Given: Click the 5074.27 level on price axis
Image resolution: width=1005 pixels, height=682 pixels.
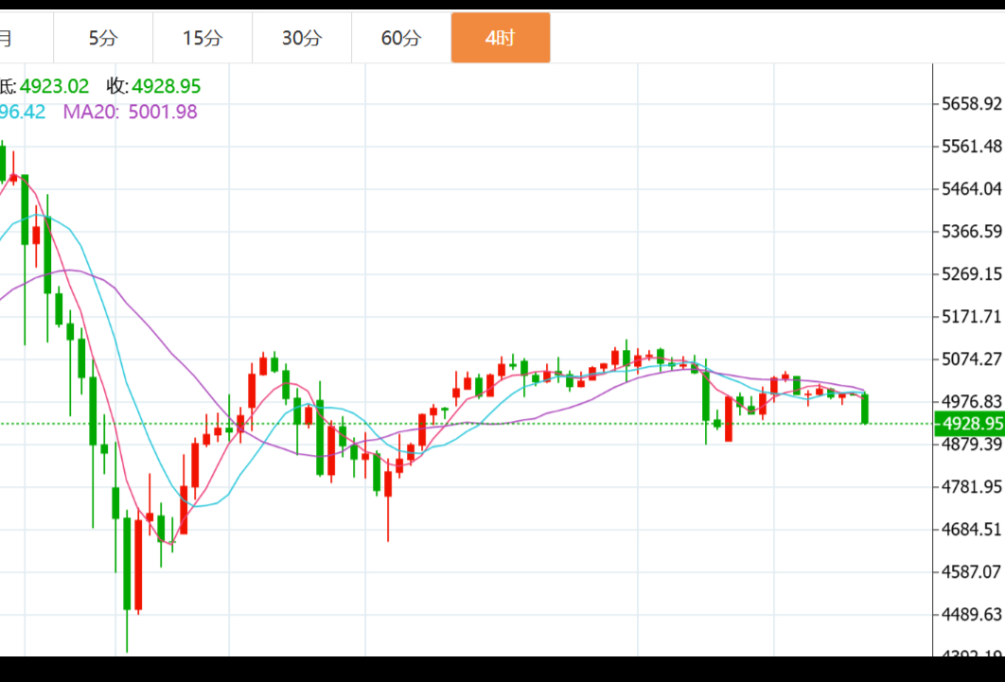Looking at the screenshot, I should click(x=972, y=358).
